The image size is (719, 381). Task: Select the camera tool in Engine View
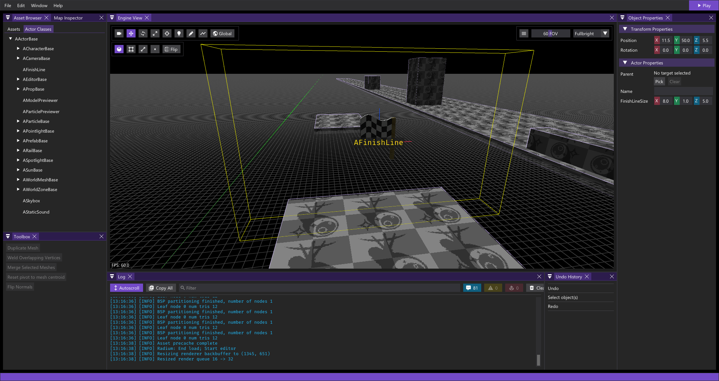119,34
